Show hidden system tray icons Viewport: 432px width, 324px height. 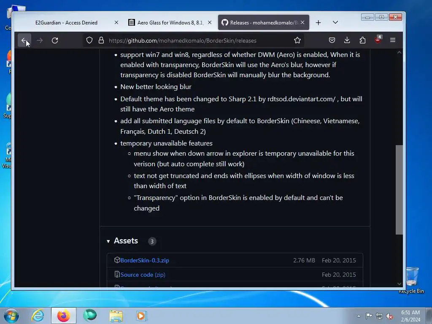coord(359,316)
